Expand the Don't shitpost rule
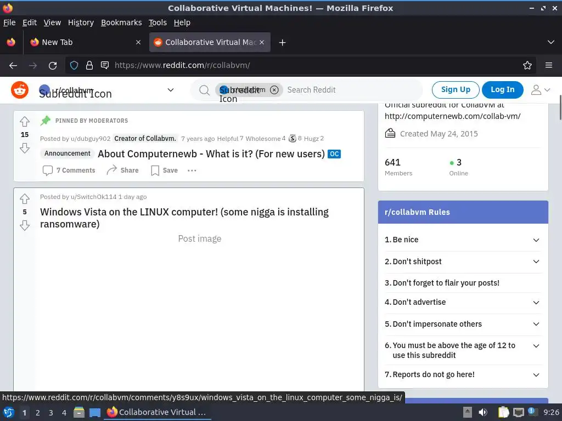Image resolution: width=562 pixels, height=421 pixels. (536, 261)
